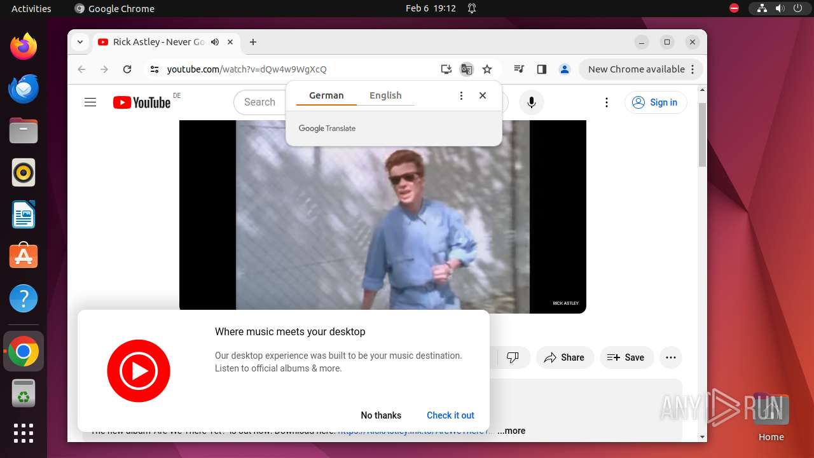The image size is (814, 458).
Task: Open more actions ellipsis under video
Action: pos(671,357)
